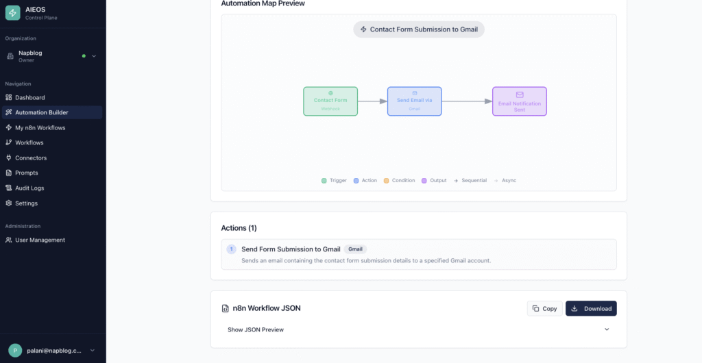This screenshot has height=363, width=702.
Task: Select Automation Builder in sidebar
Action: (41, 112)
